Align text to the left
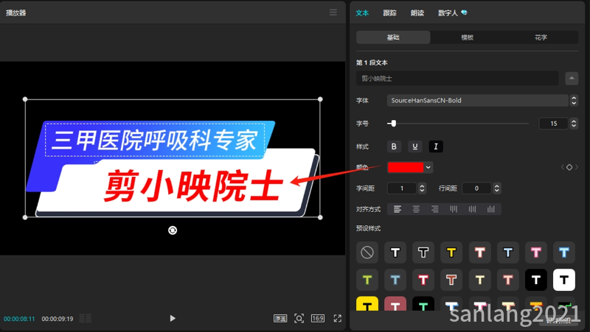The width and height of the screenshot is (590, 332). tap(398, 209)
